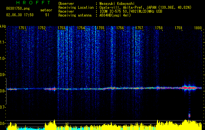Click the 0.7 kHz axis label
The height and width of the screenshot is (130, 205).
[3, 107]
